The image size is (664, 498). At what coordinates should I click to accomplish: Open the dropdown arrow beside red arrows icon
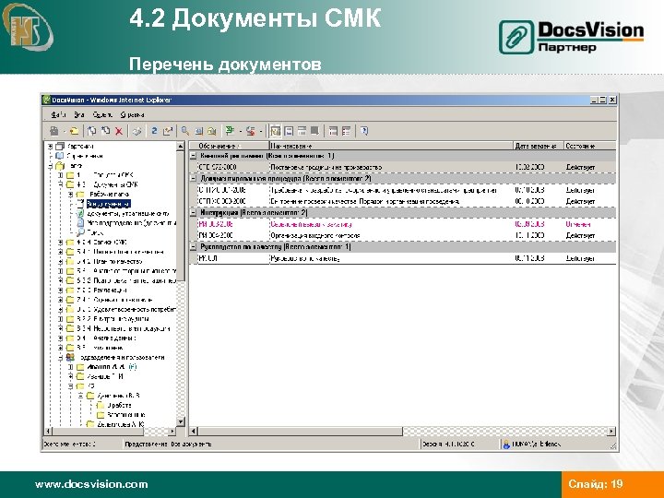(x=261, y=132)
